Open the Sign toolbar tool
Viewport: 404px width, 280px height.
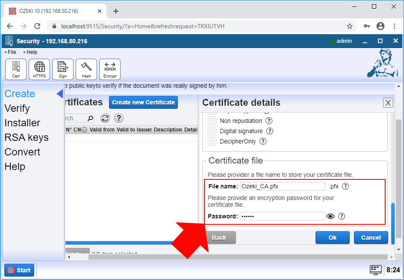pos(62,69)
